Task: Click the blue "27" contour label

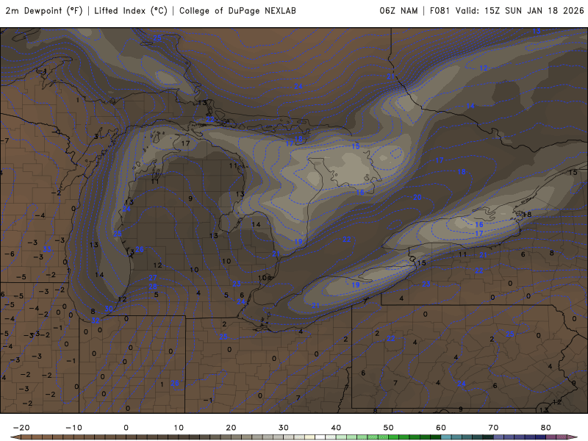Action: [153, 278]
